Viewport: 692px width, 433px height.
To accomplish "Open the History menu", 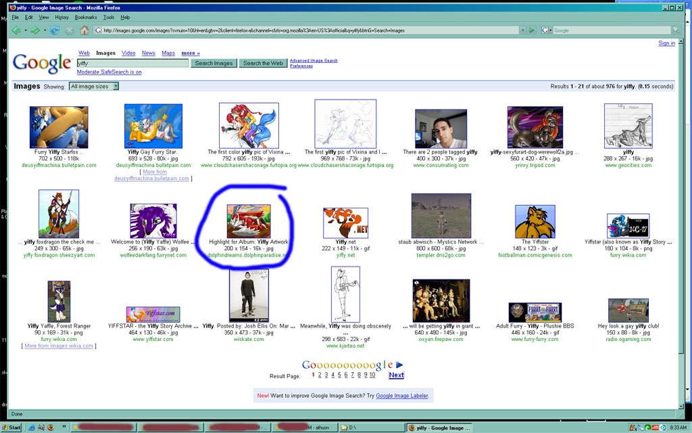I will (61, 17).
